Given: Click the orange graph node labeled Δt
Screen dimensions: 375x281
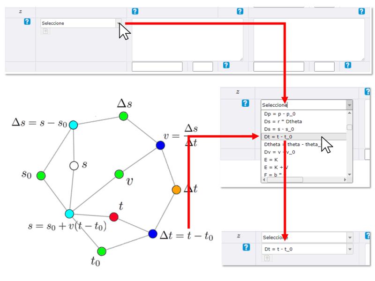Looking at the screenshot, I should pos(176,190).
